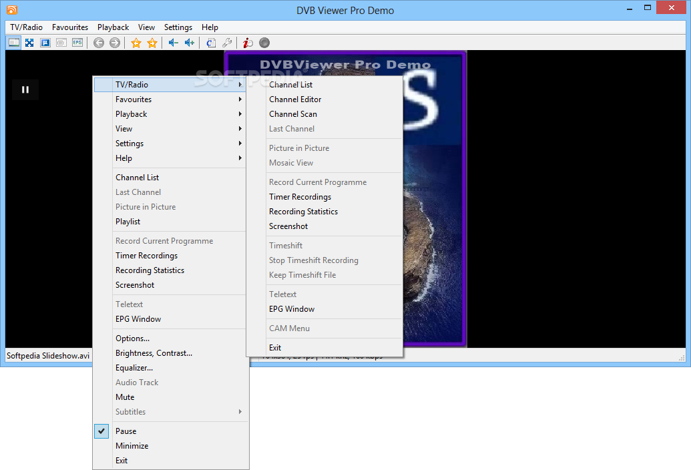Choose Timer Recordings in the left context menu
Viewport: 691px width, 470px height.
[x=170, y=256]
